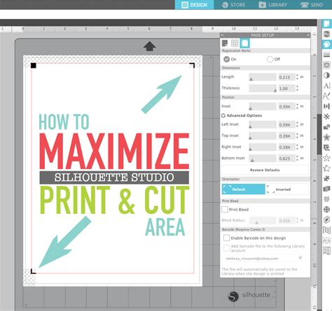
Task: Open the Transform align panel icon
Action: [327, 106]
